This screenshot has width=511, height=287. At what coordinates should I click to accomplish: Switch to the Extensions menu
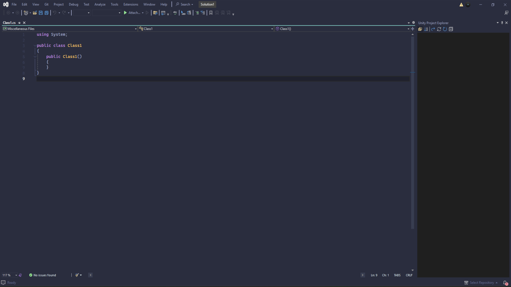coord(131,4)
